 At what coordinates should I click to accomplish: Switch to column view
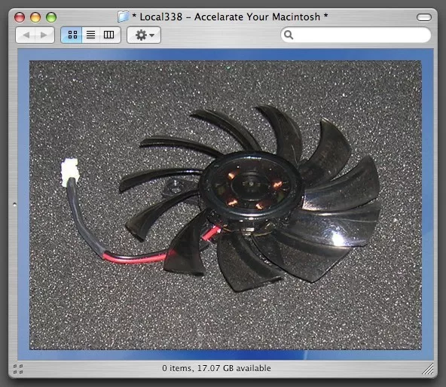point(109,35)
